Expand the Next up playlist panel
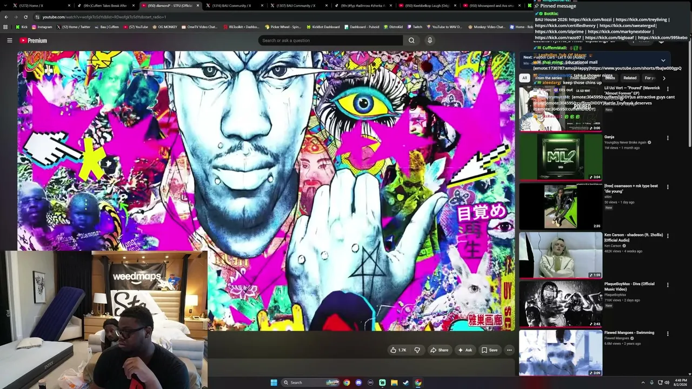Image resolution: width=692 pixels, height=389 pixels. (663, 61)
